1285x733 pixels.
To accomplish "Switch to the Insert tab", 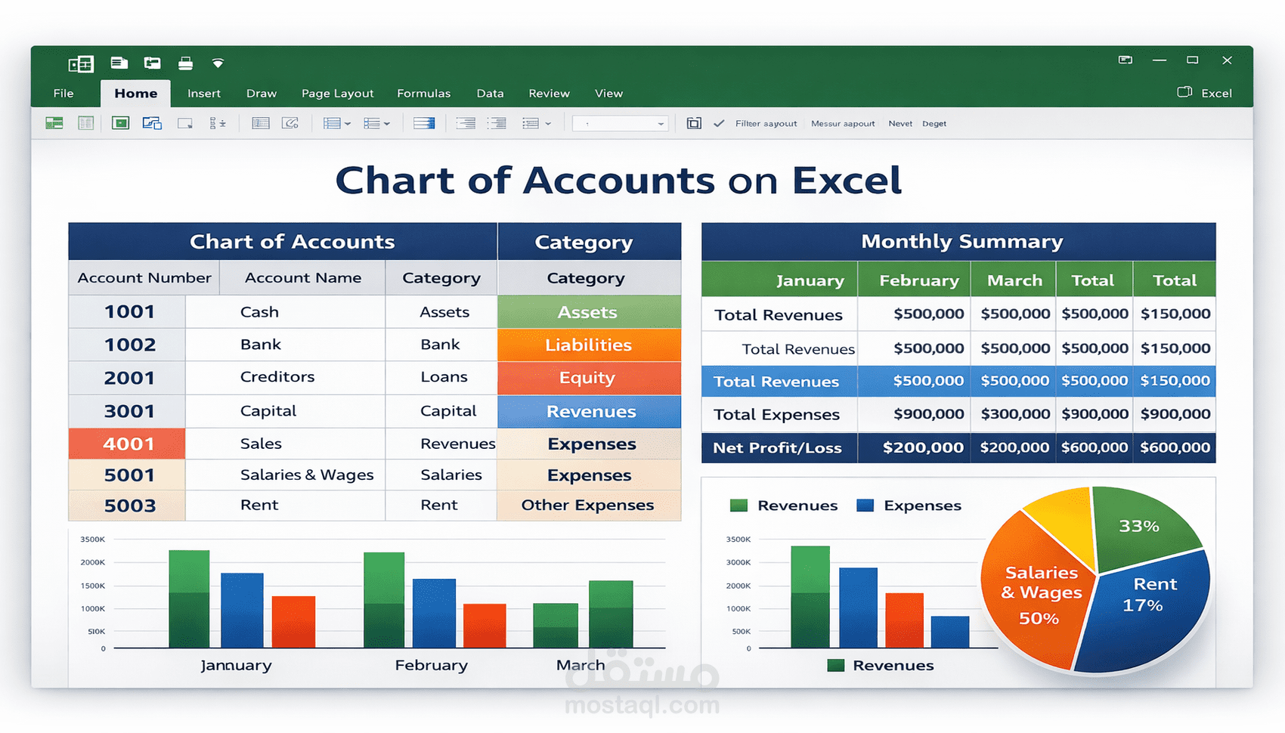I will 204,93.
